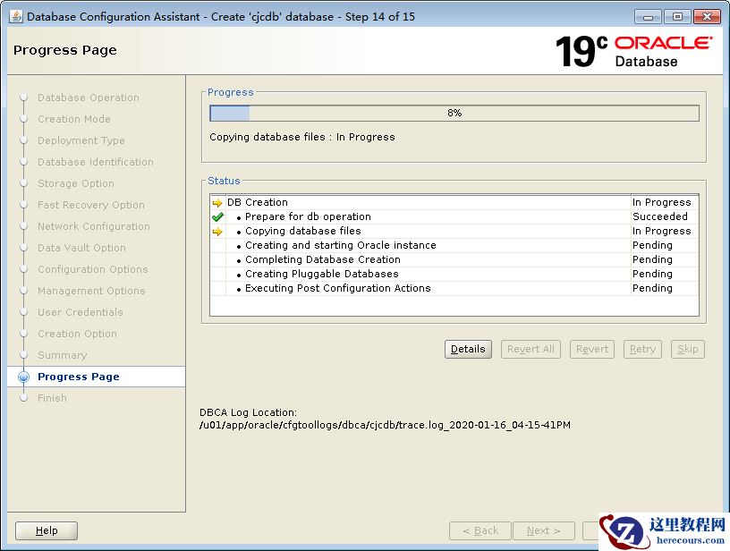Image resolution: width=730 pixels, height=551 pixels.
Task: Click the Retry button
Action: pos(642,349)
